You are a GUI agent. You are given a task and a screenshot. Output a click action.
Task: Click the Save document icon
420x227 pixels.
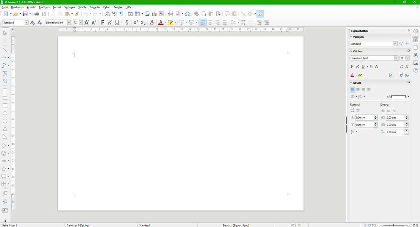click(25, 14)
